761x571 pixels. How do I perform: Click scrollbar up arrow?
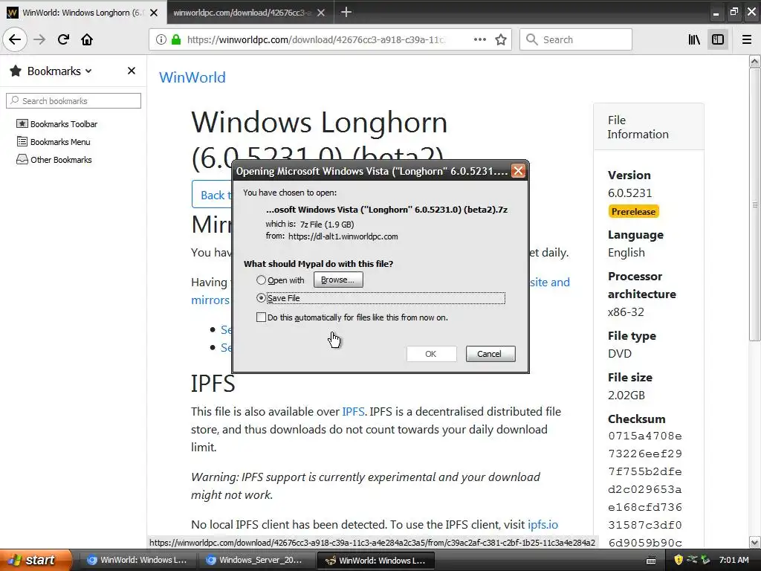tap(754, 61)
